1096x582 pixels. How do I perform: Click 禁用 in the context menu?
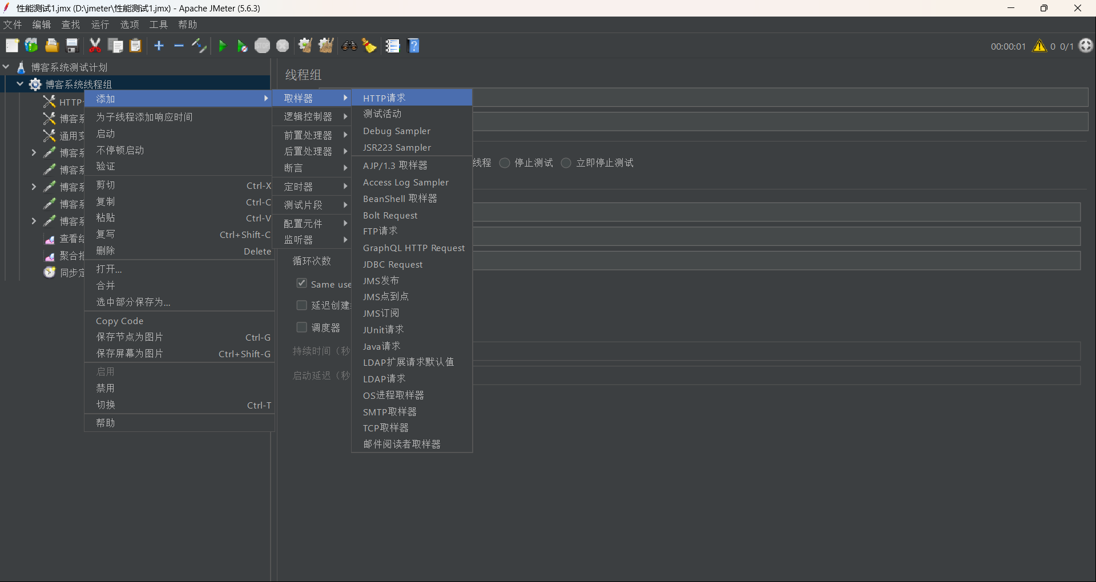pos(179,388)
